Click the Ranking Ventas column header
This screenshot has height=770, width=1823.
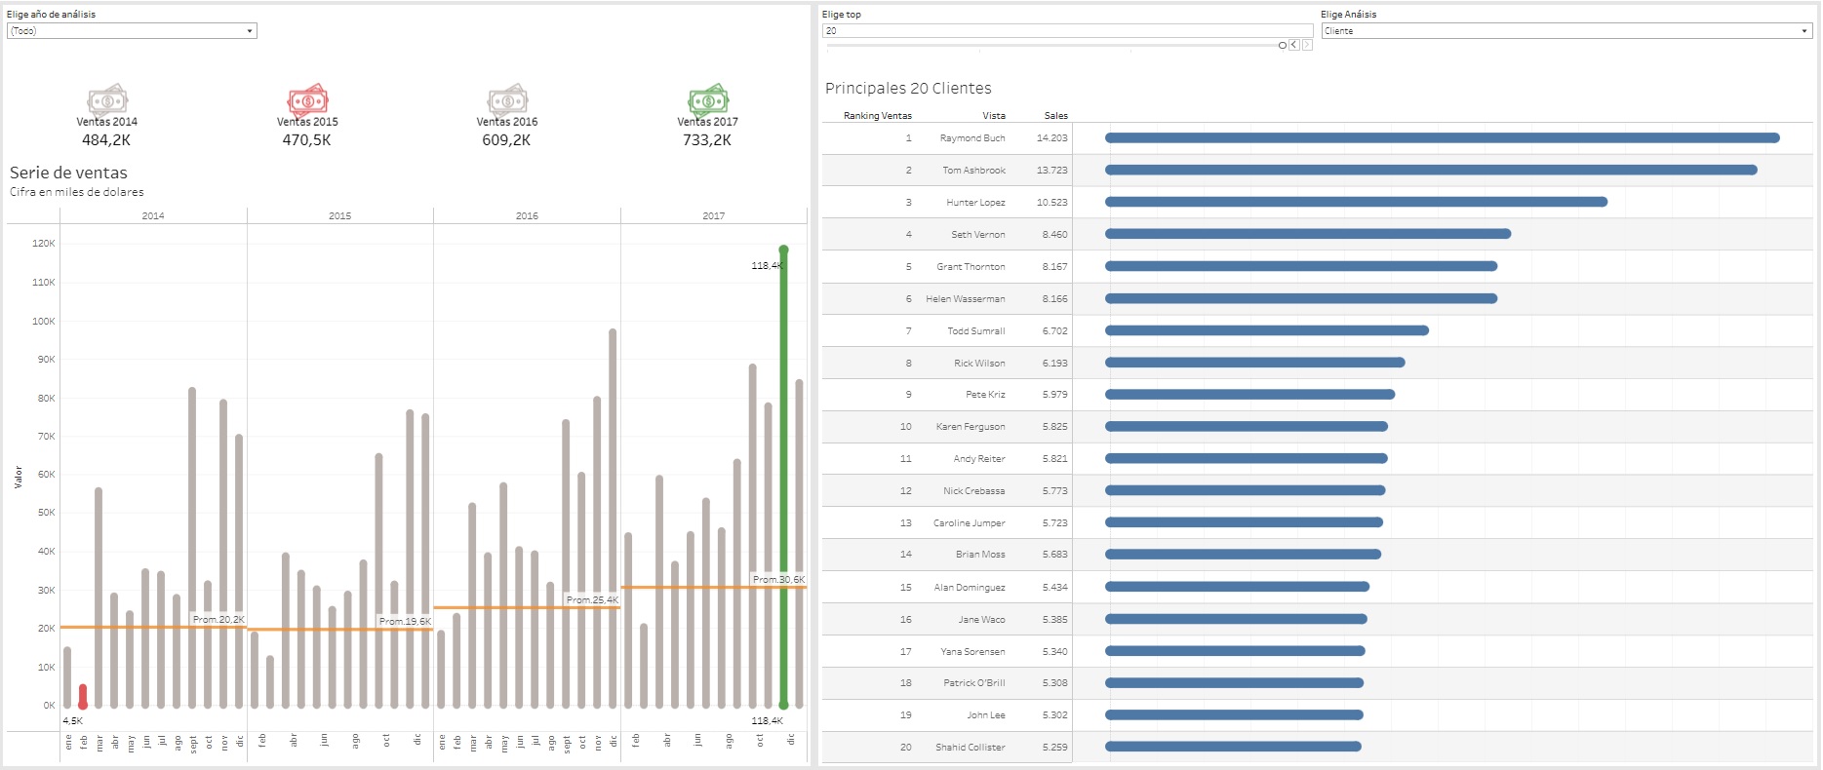877,116
